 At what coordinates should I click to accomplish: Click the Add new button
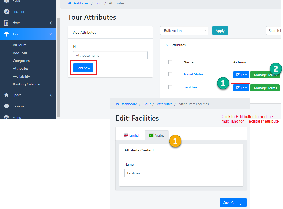tap(83, 68)
